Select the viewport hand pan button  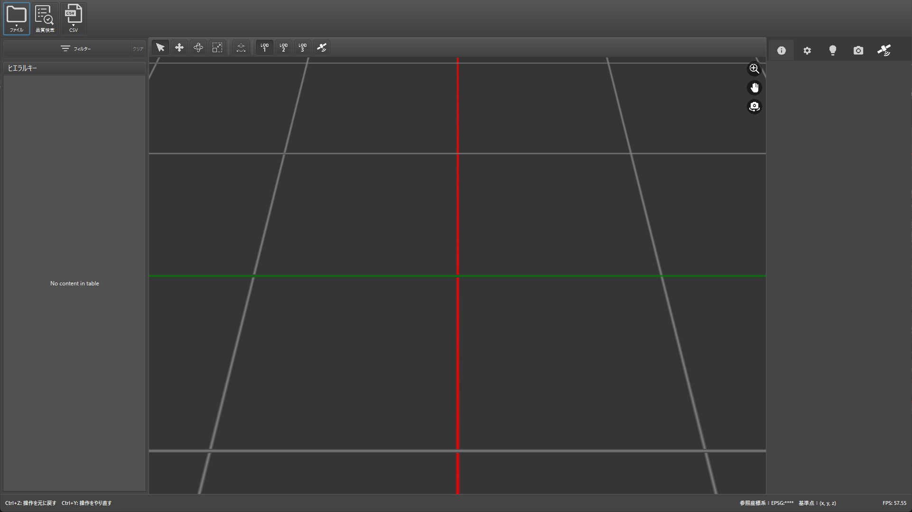[x=754, y=88]
